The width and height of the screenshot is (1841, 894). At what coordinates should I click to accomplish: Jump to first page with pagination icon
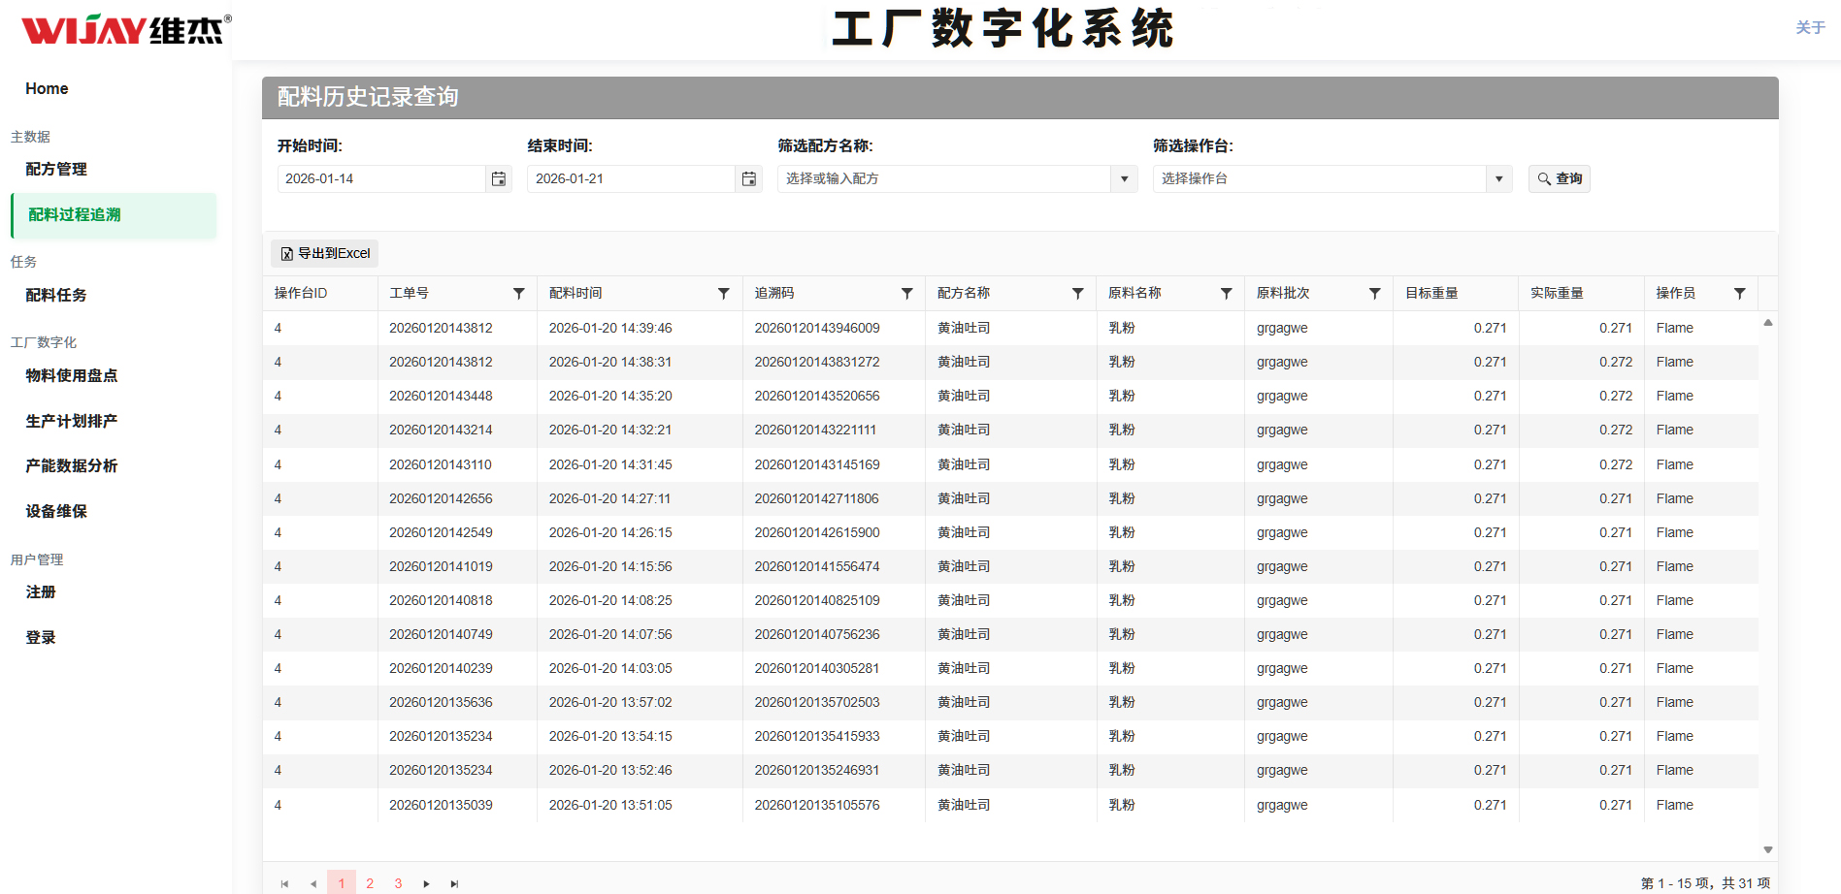pyautogui.click(x=284, y=883)
